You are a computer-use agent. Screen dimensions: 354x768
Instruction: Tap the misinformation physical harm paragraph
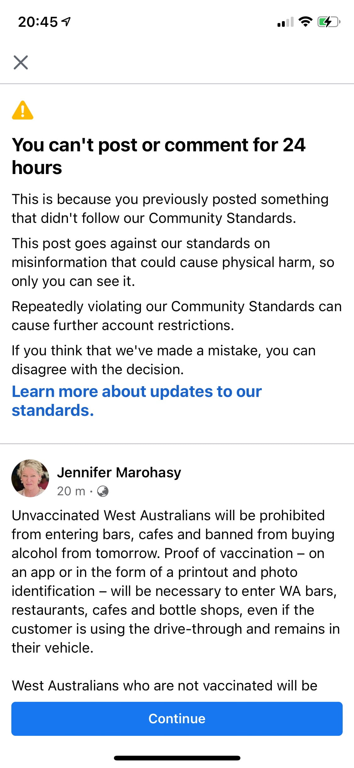click(173, 262)
